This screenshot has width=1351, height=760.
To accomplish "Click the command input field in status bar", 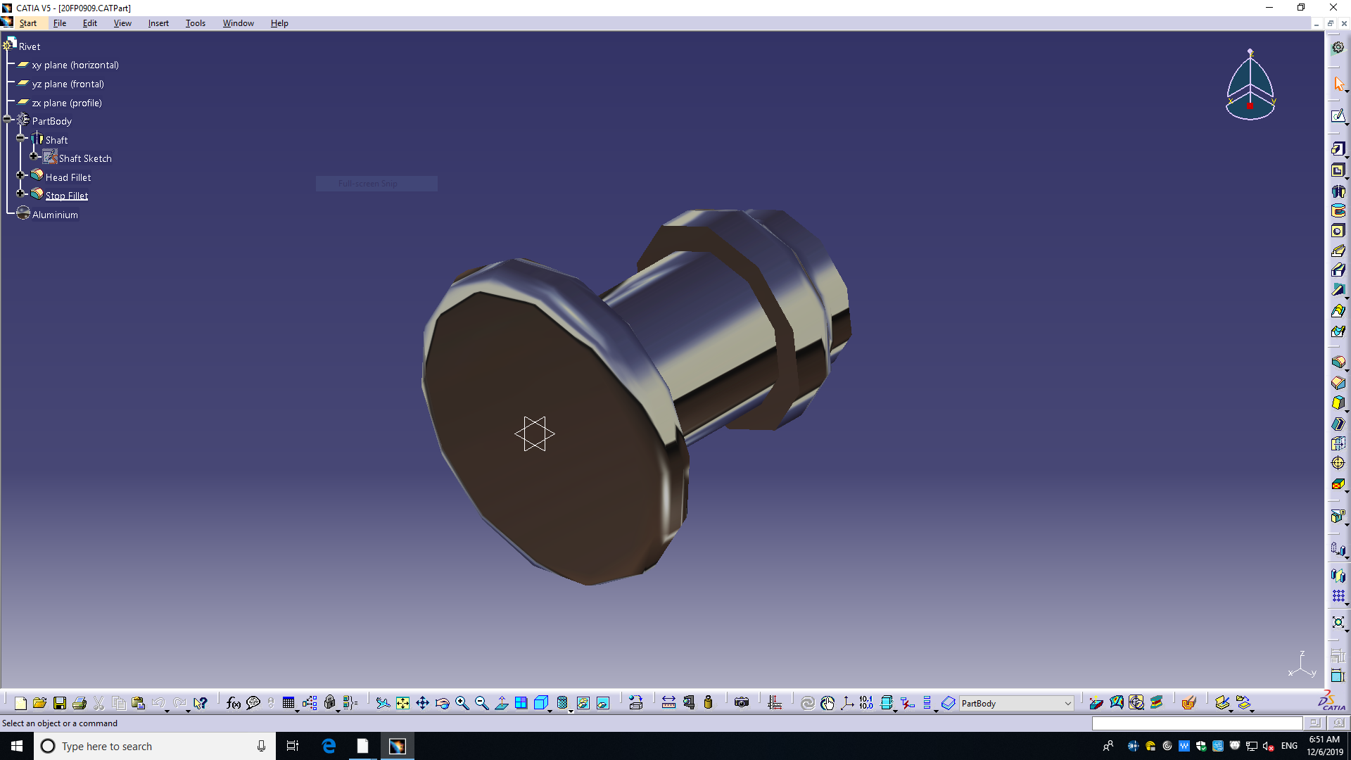I will click(x=1196, y=723).
